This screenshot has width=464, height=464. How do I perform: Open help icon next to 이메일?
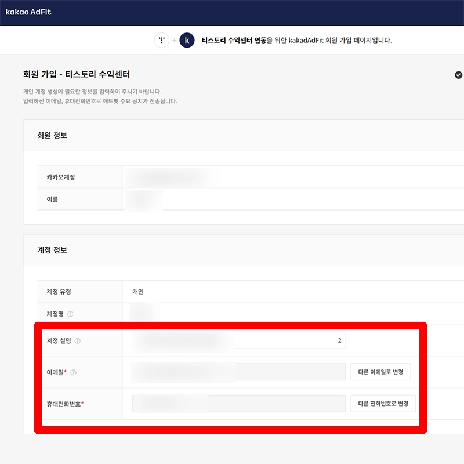coord(74,372)
